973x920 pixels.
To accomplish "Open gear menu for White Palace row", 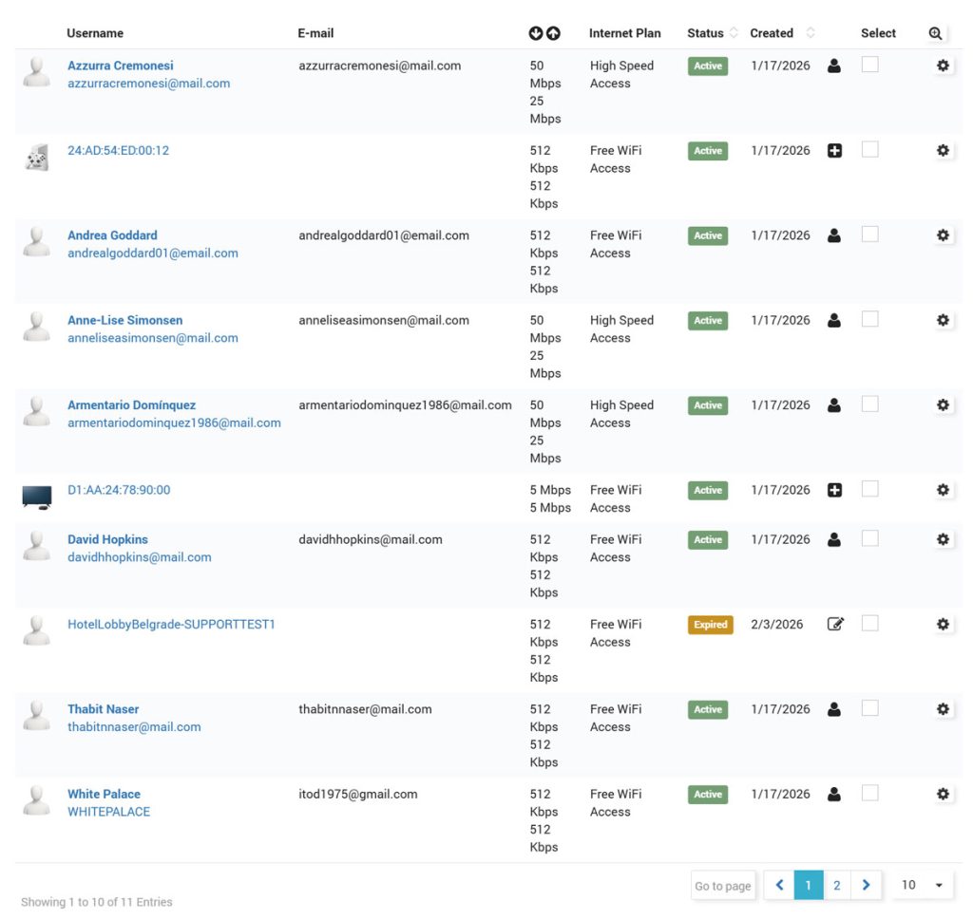I will tap(943, 795).
